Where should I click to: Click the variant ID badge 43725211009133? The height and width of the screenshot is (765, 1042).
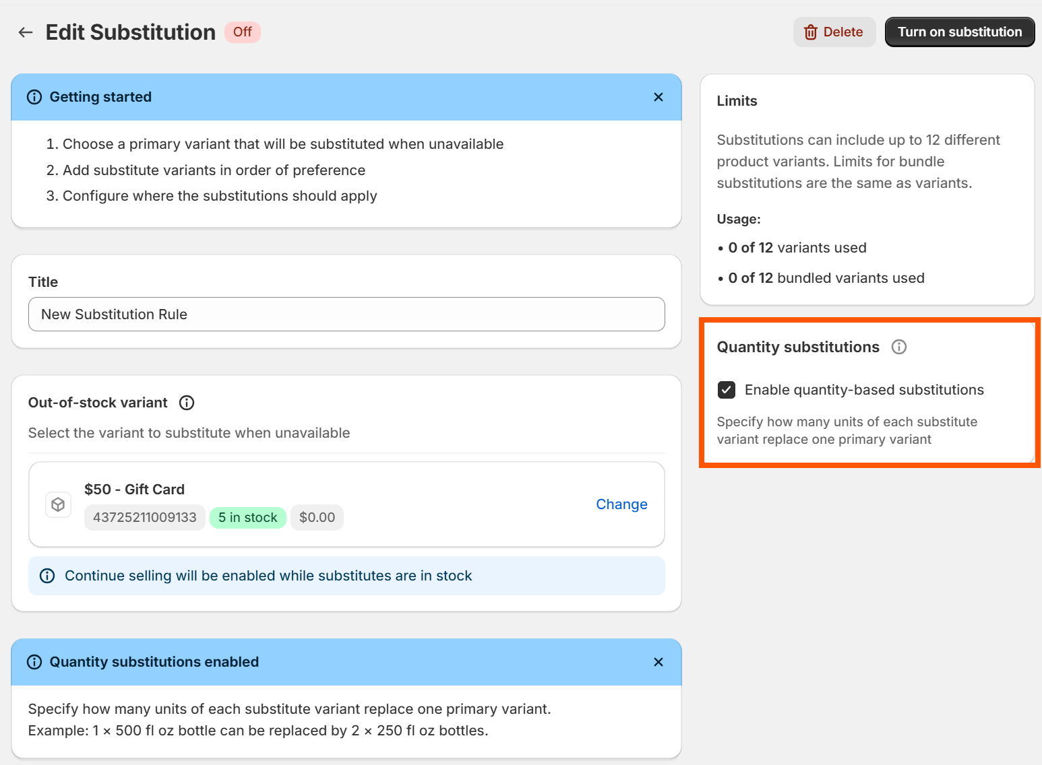coord(144,517)
